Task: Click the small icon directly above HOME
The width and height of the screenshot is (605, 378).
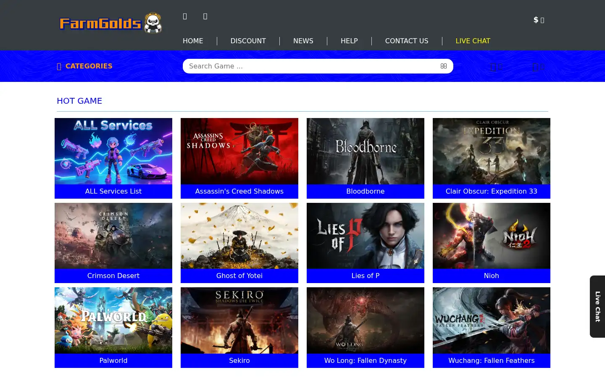Action: (x=185, y=16)
